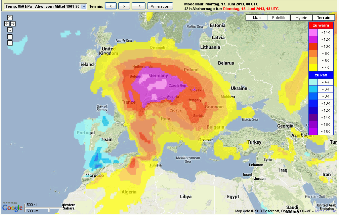
Task: Start the Animation
Action: pos(160,6)
